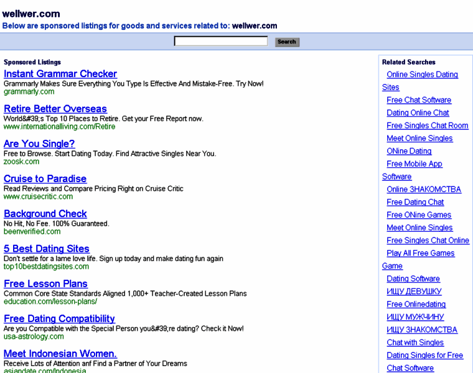473x373 pixels.
Task: Click the Grammarly ad description text
Action: point(134,84)
